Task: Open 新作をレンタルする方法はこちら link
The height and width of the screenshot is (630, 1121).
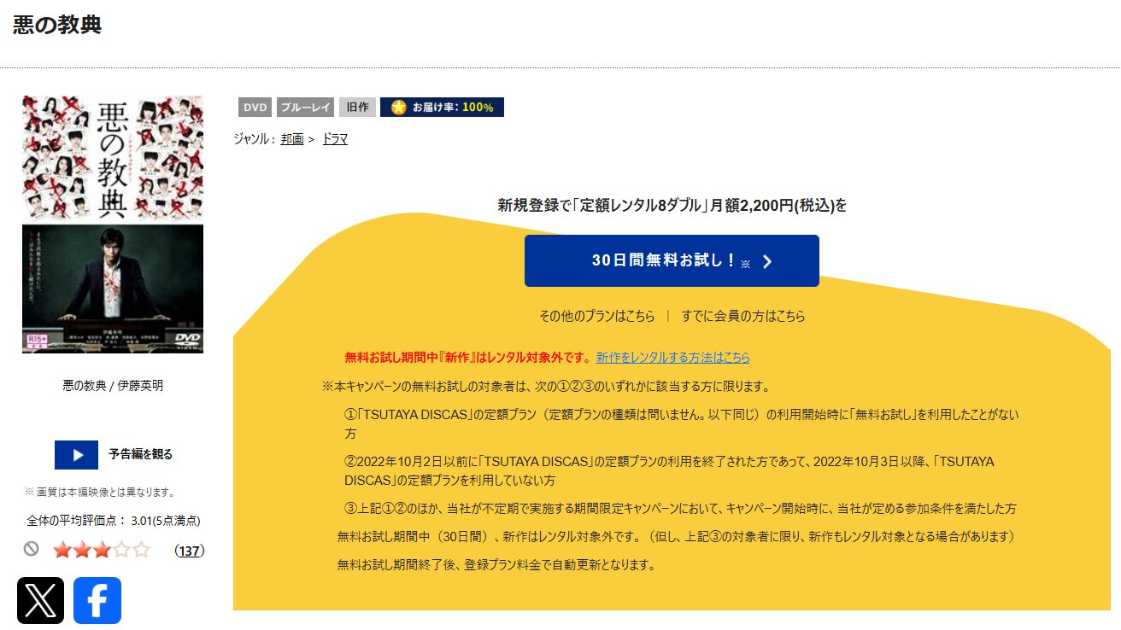Action: pos(673,358)
